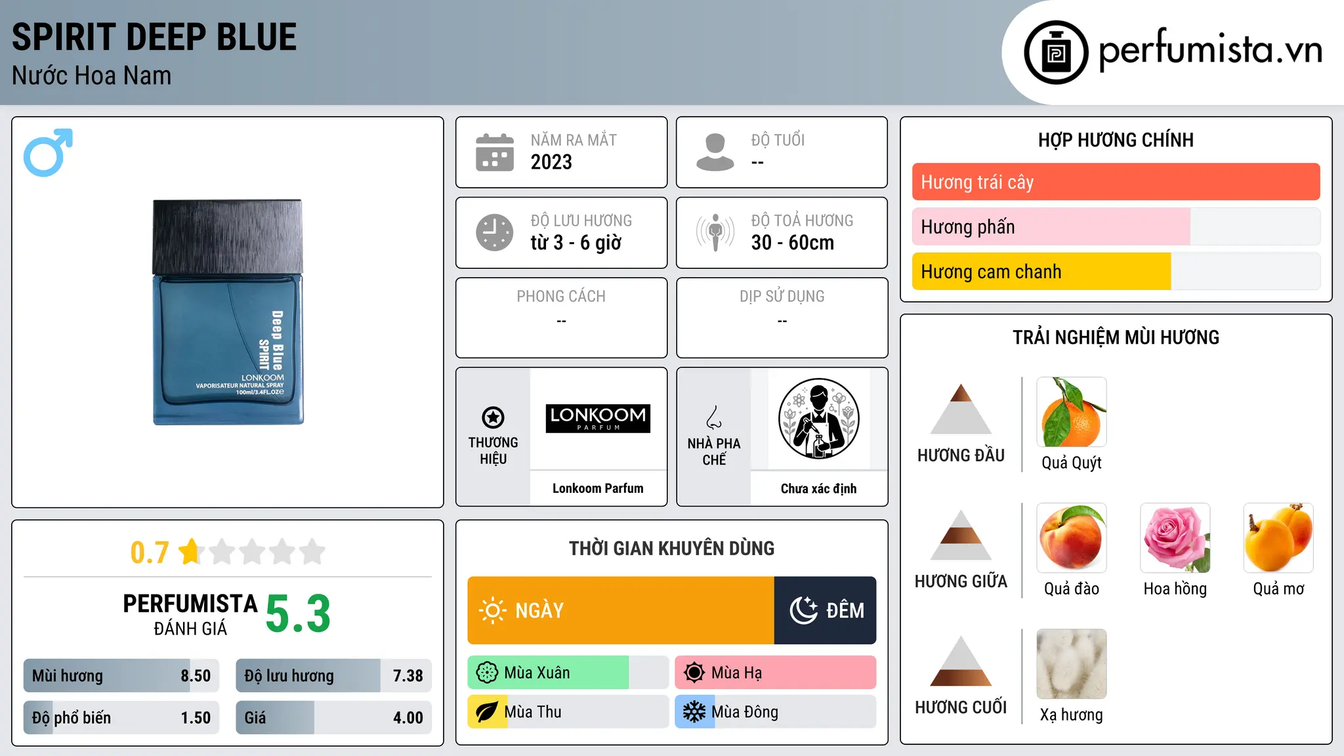The image size is (1344, 756).
Task: Click the Nước Hoa Nam subtitle
Action: pos(91,75)
